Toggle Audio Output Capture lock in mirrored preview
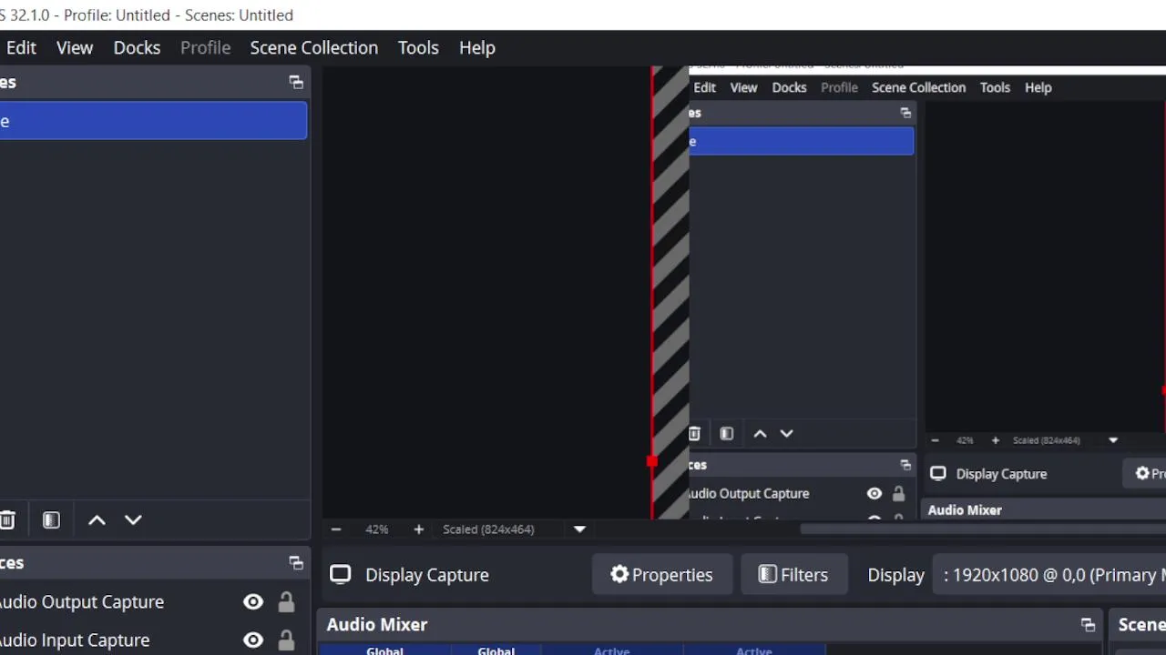Viewport: 1166px width, 655px height. click(x=899, y=494)
